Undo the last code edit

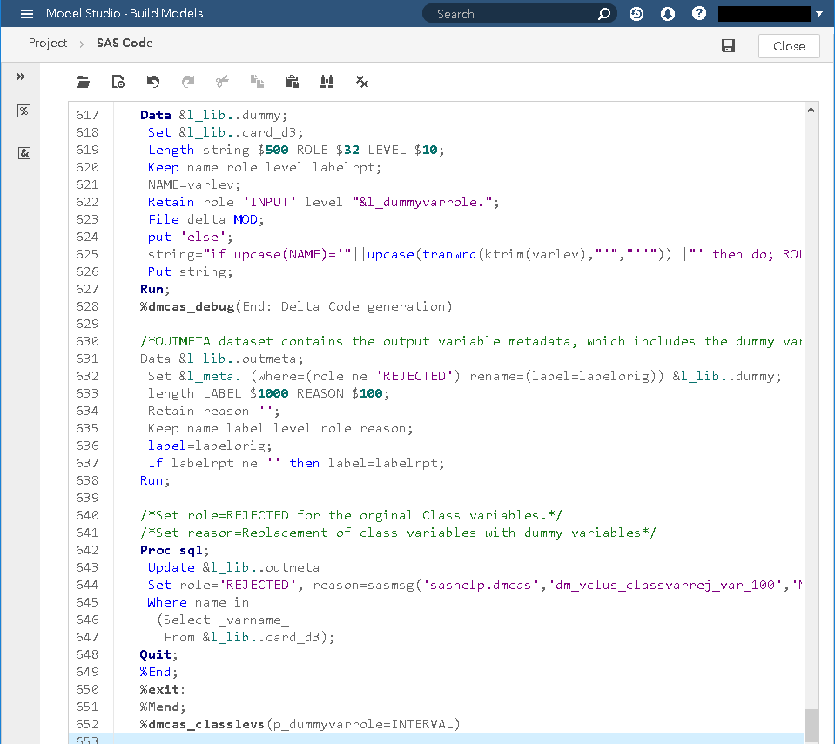coord(152,81)
